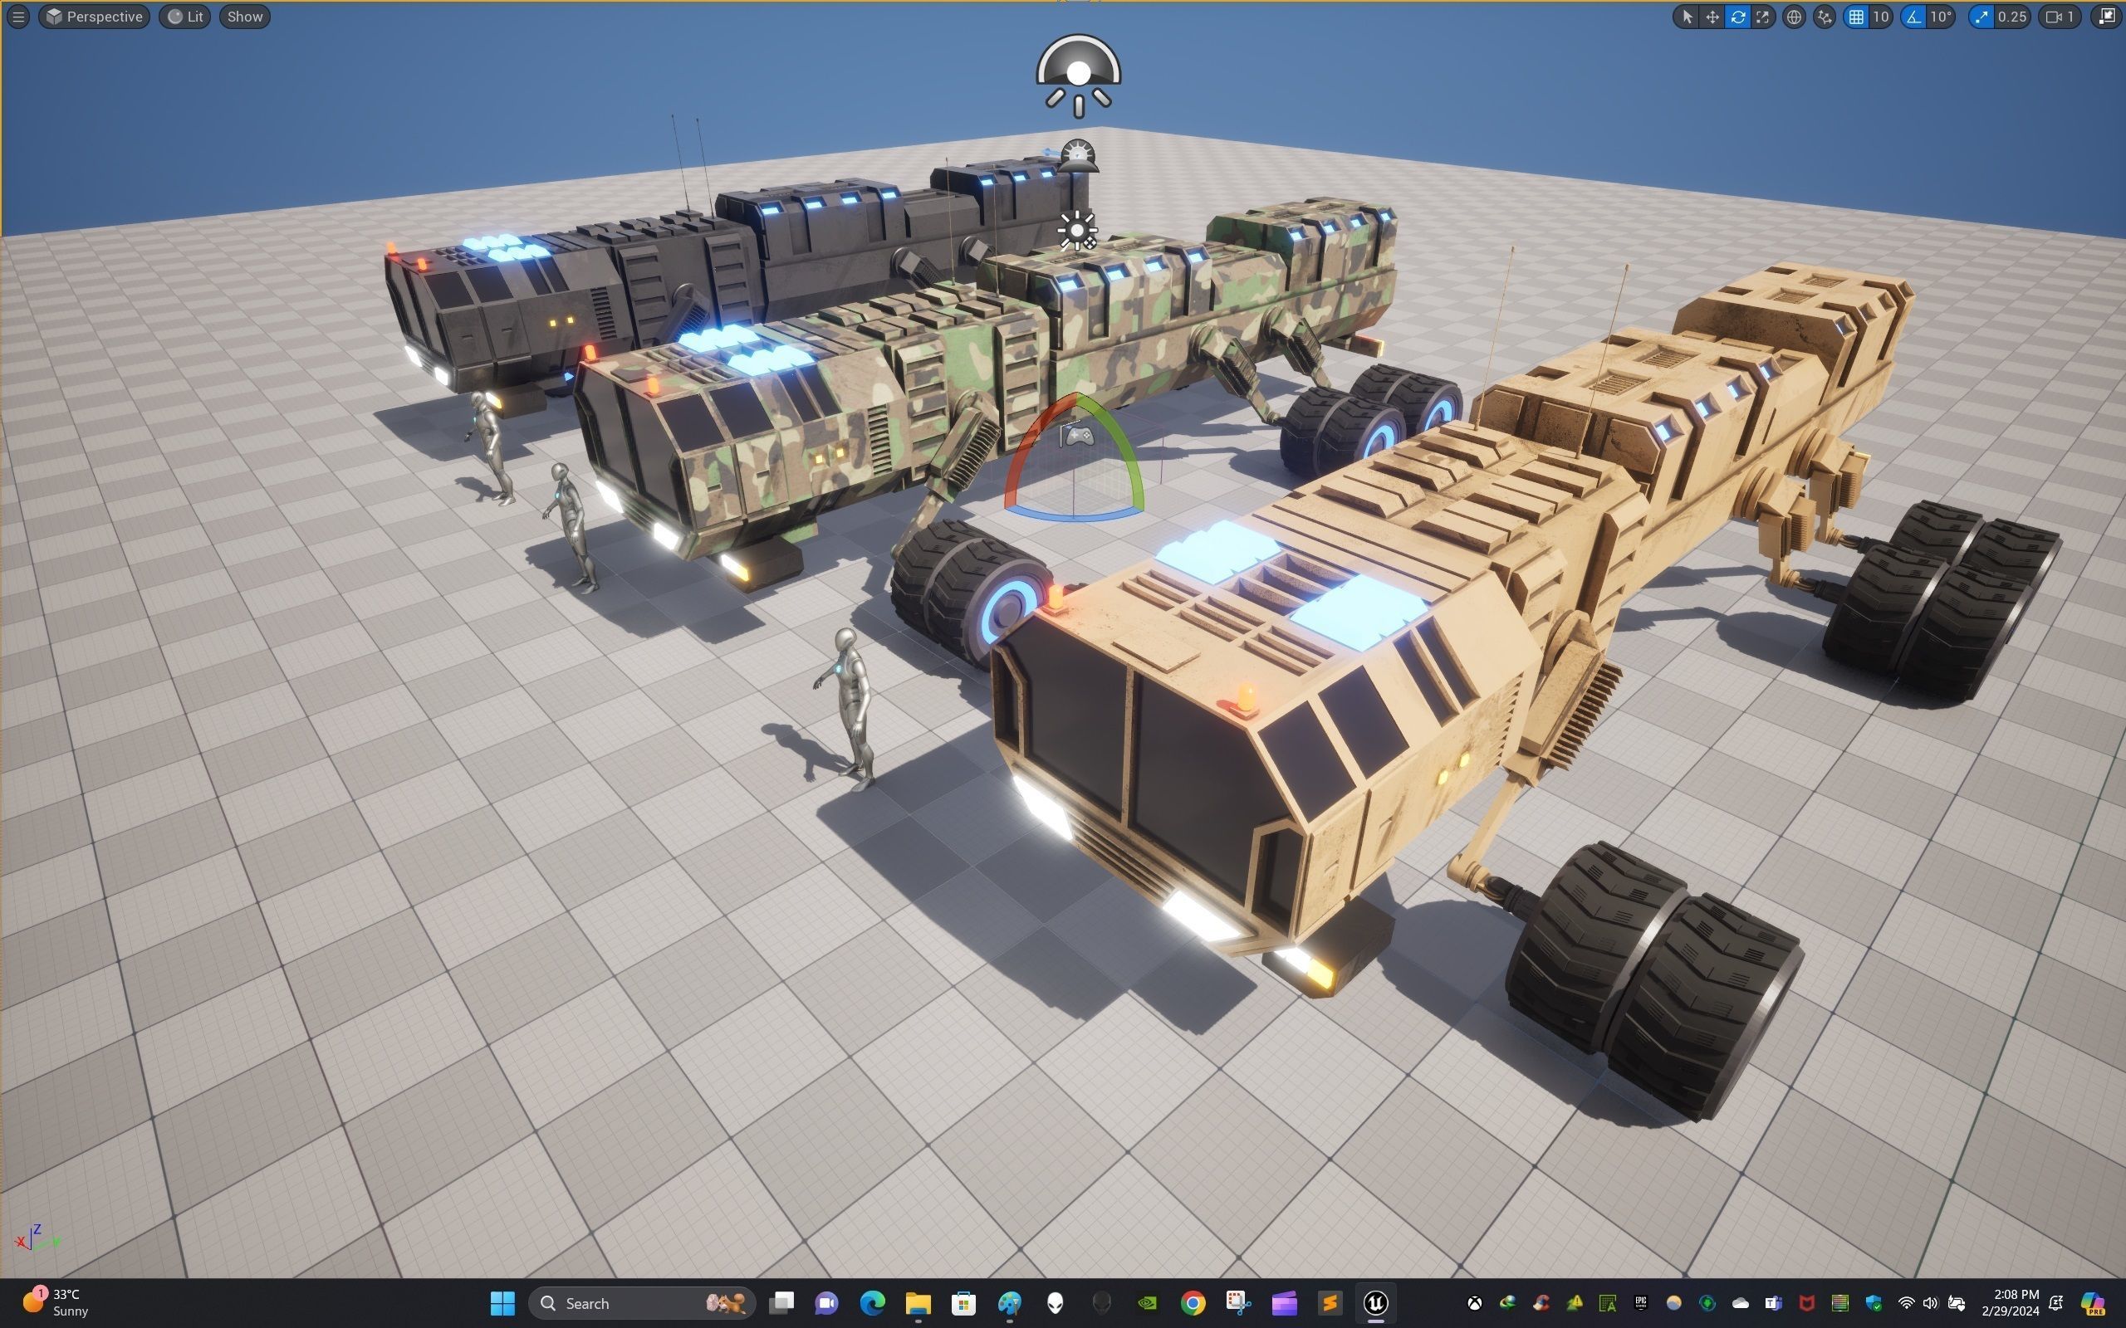Open the weather widget showing 33°C Sunny

(55, 1302)
